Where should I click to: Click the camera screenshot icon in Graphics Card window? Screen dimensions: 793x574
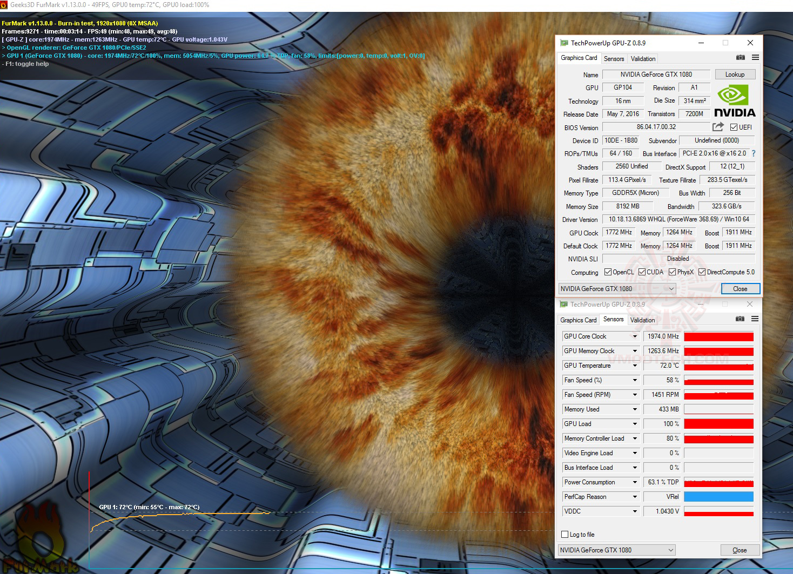coord(741,58)
